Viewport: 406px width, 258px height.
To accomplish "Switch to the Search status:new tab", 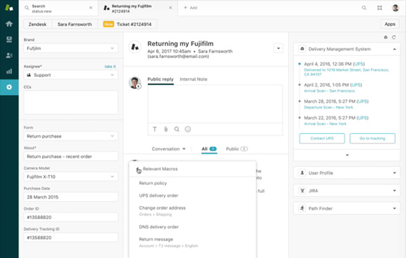I will 58,8.
